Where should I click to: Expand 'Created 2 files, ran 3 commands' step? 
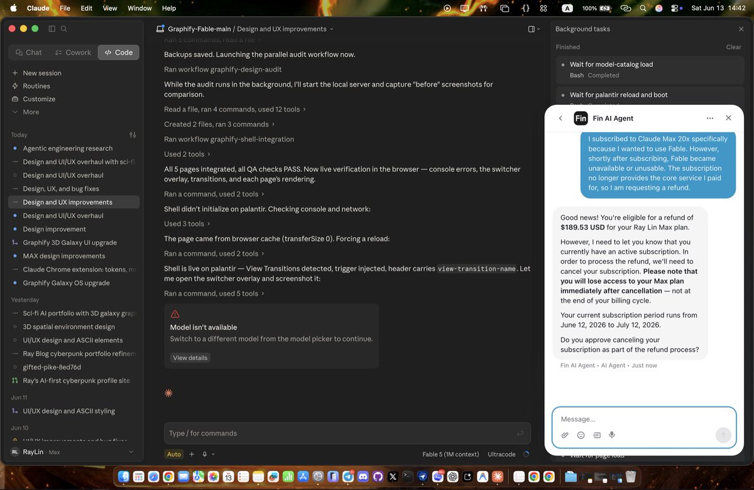click(x=219, y=124)
